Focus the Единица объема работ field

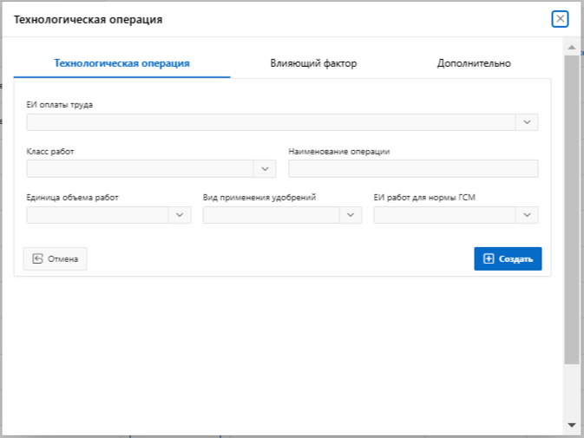[97, 215]
